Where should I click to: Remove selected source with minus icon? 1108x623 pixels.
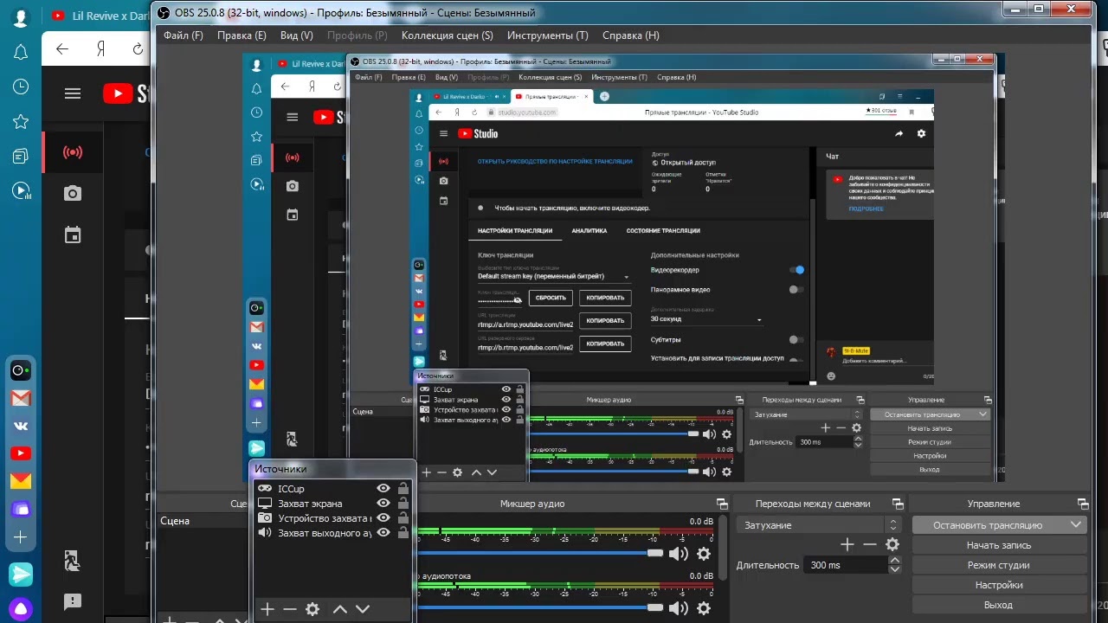click(290, 609)
